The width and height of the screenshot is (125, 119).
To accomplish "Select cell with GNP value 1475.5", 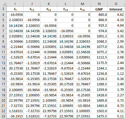I will tap(99, 116).
